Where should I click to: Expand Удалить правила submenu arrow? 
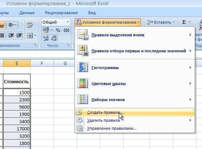[x=190, y=120]
